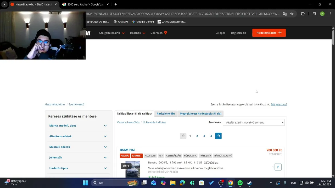Open the Neptun.Net bookmark

coord(97,22)
